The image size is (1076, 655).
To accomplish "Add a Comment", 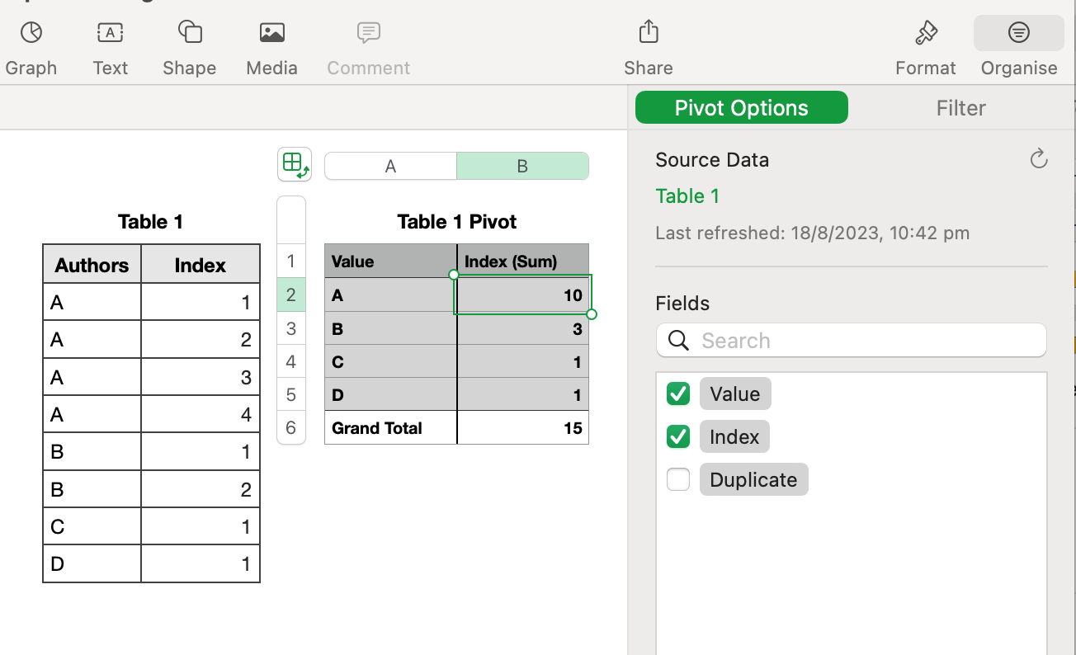I will 367,45.
